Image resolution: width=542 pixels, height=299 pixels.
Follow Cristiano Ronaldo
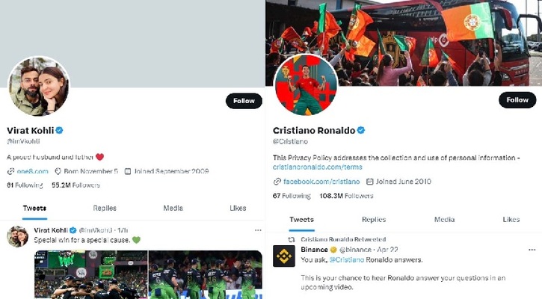517,100
